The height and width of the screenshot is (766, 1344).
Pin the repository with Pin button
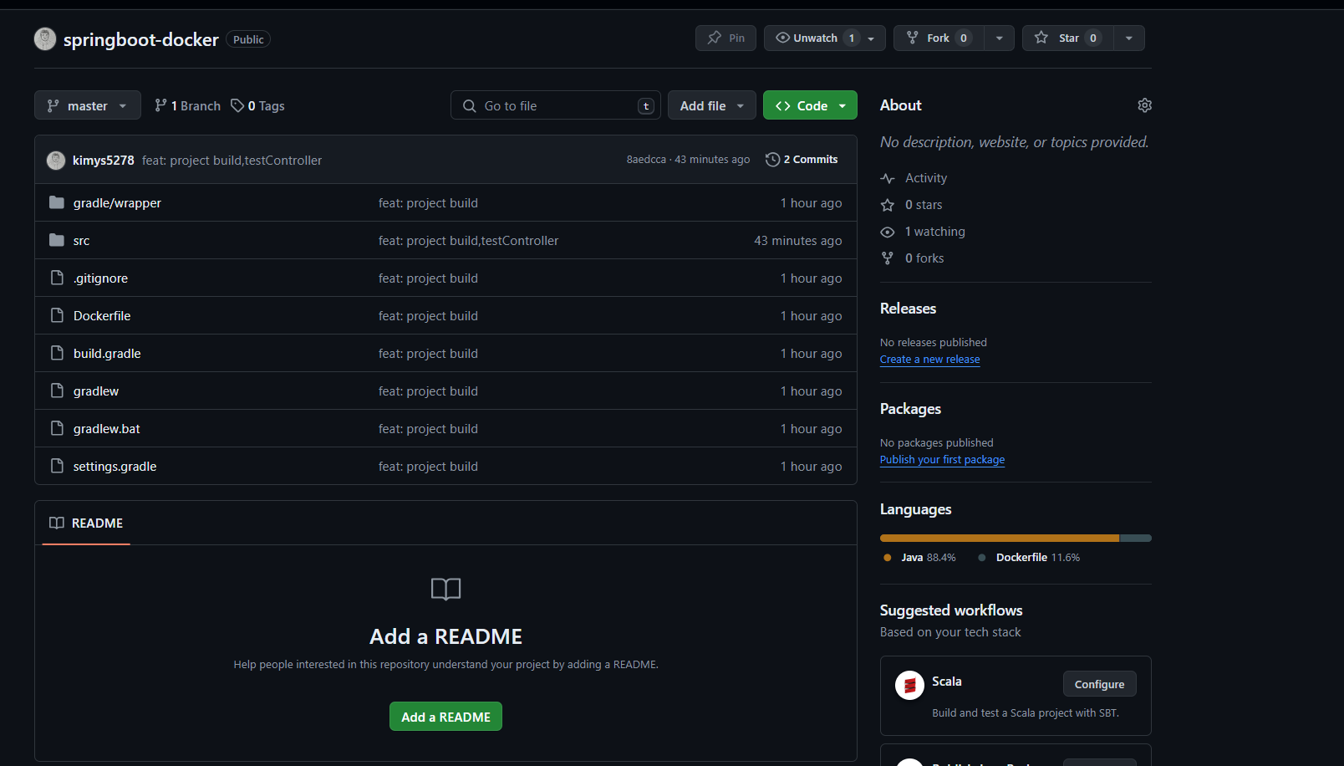[x=725, y=38]
